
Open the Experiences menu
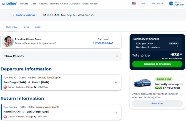point(90,4)
